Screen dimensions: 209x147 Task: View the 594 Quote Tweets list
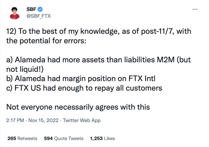[x=64, y=139]
